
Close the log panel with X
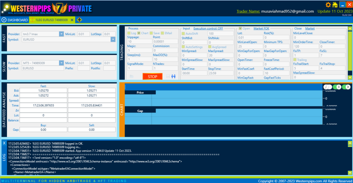[x=4, y=143]
